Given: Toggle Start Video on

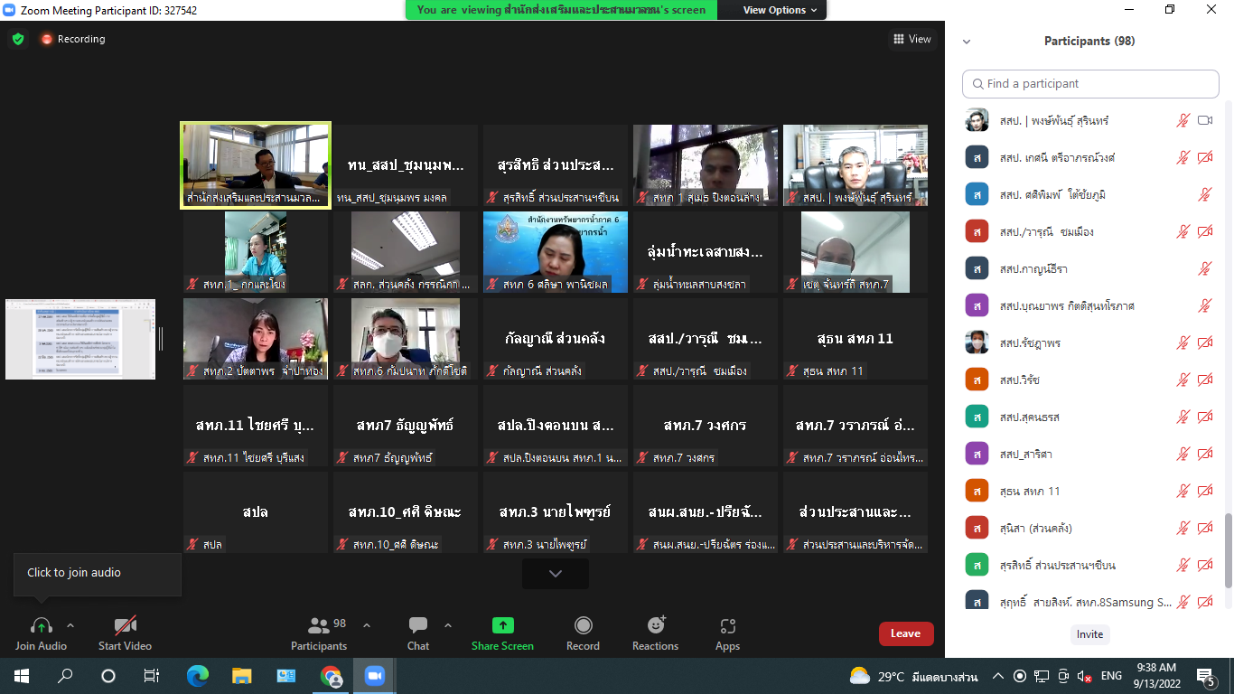Looking at the screenshot, I should [125, 625].
